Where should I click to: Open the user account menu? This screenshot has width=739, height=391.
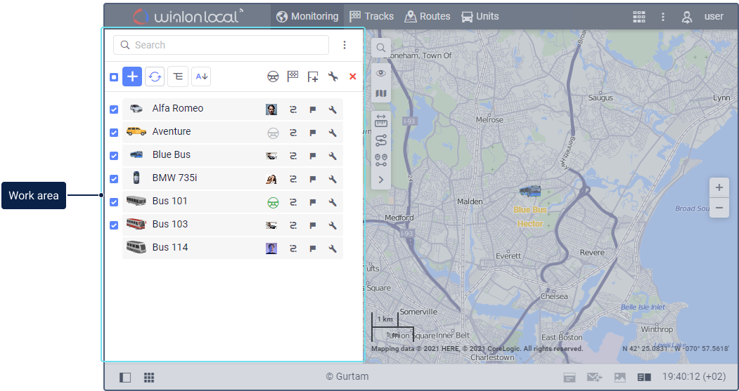coord(702,16)
